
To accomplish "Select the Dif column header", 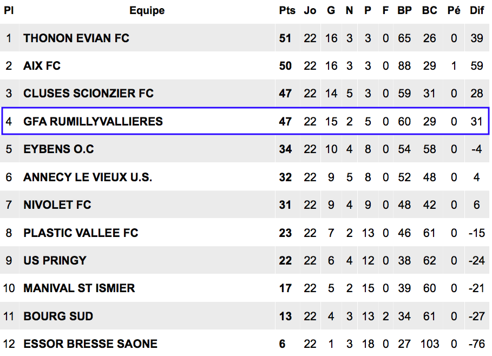I will click(477, 10).
